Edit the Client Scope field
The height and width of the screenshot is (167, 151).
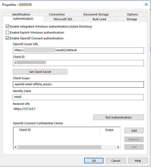78,84
